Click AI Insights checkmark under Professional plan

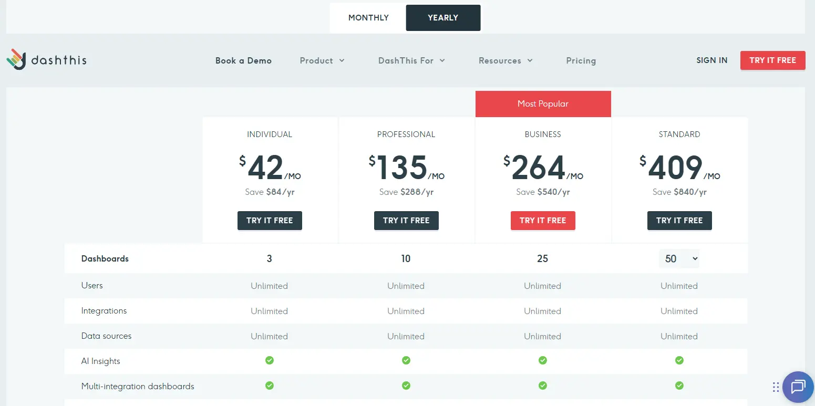(x=406, y=360)
